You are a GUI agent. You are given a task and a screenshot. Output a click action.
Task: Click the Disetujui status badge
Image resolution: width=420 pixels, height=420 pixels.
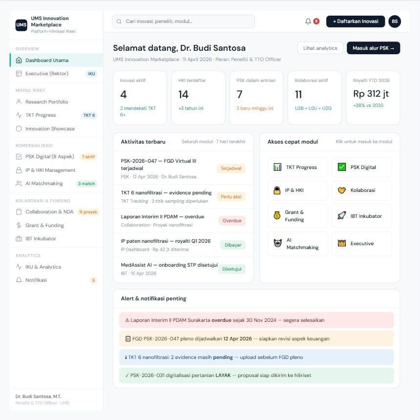(x=231, y=269)
